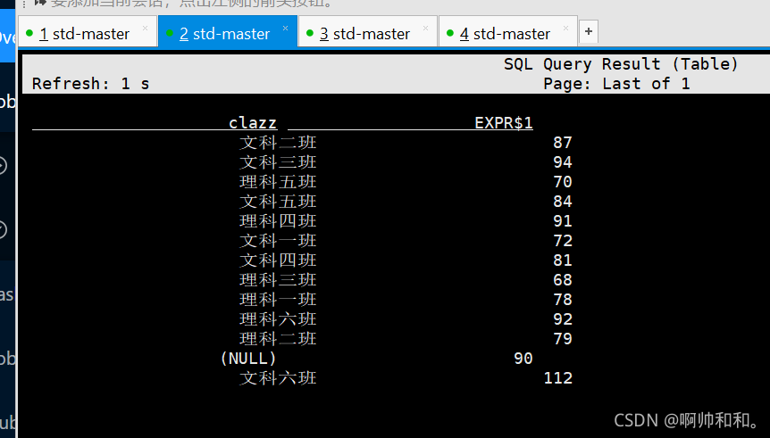
Task: Click the value 94
Action: [x=562, y=162]
